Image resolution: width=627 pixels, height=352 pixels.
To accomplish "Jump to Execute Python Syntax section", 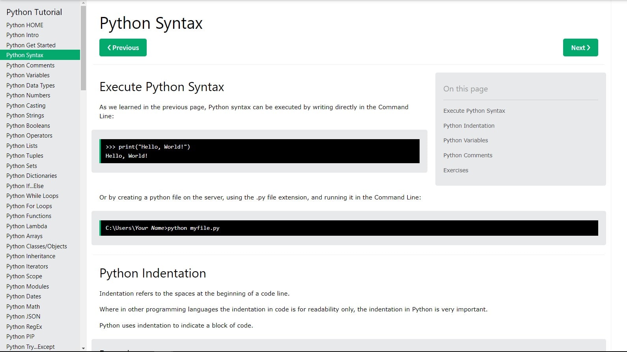I will coord(474,111).
